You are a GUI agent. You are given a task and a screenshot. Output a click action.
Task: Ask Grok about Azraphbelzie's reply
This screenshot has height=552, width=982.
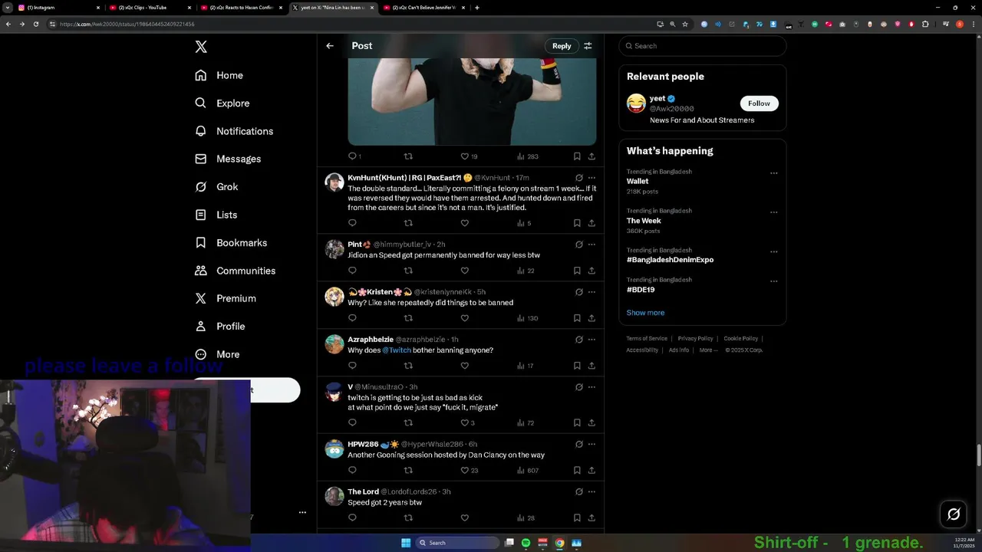(x=579, y=340)
